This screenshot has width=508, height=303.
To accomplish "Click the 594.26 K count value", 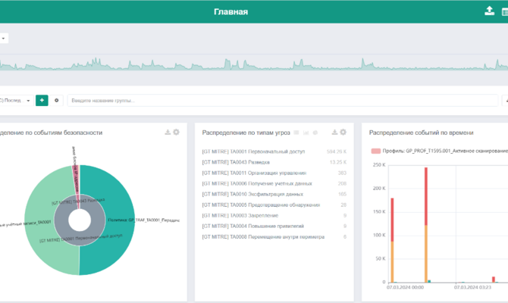I will (337, 151).
